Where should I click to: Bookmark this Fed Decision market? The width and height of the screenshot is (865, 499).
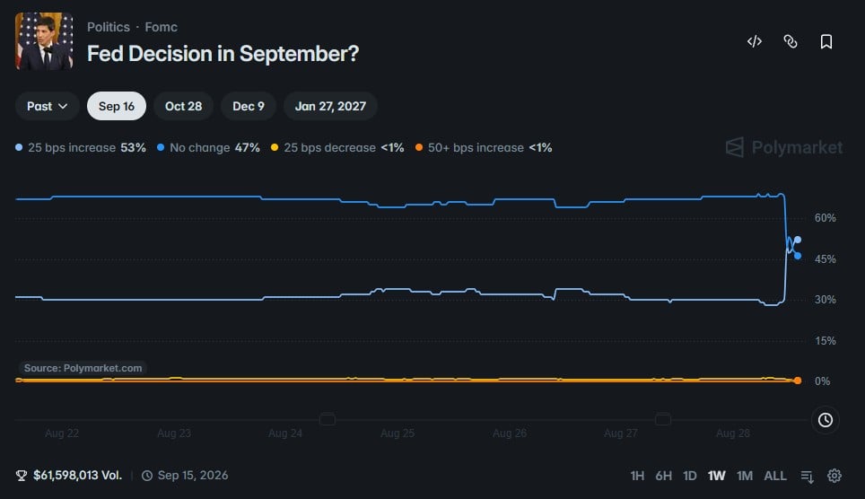coord(826,41)
